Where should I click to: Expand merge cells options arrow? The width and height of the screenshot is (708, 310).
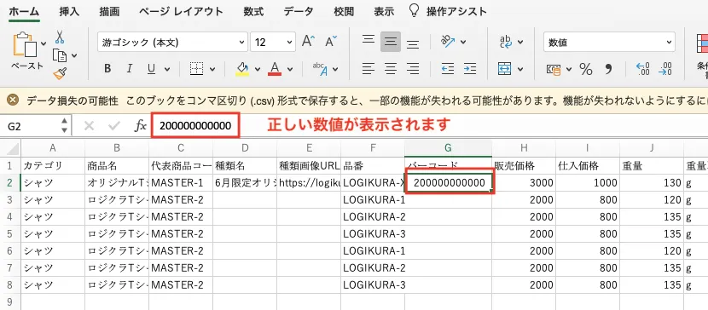tap(520, 69)
